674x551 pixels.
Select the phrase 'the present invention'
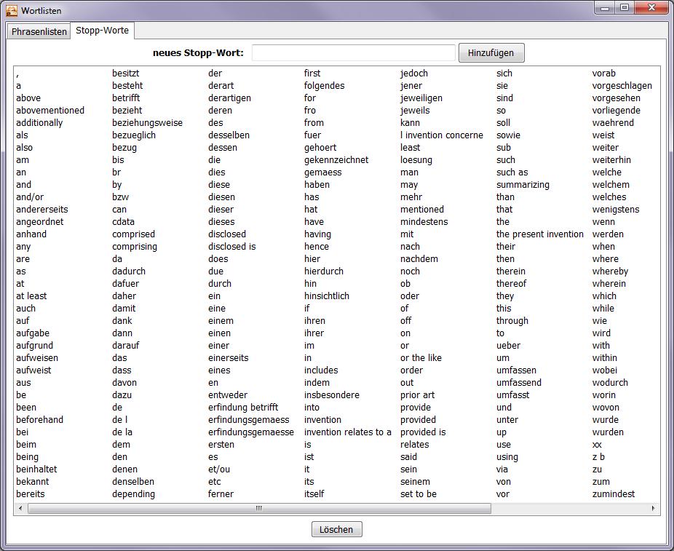point(540,234)
